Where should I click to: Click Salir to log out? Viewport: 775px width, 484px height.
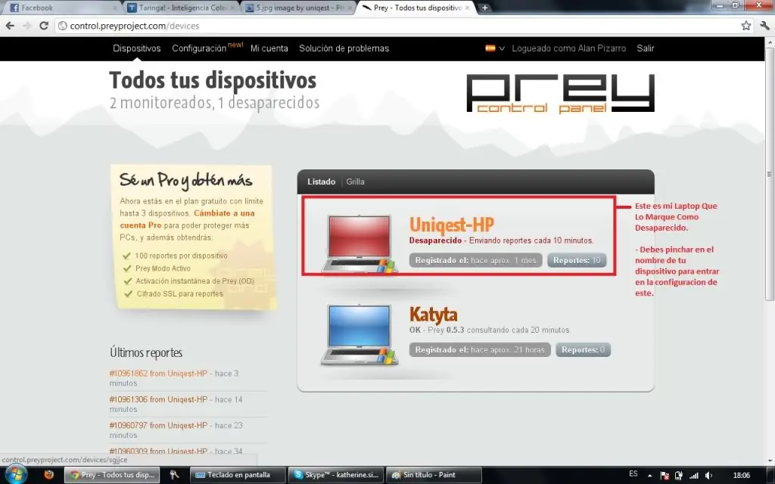point(646,48)
